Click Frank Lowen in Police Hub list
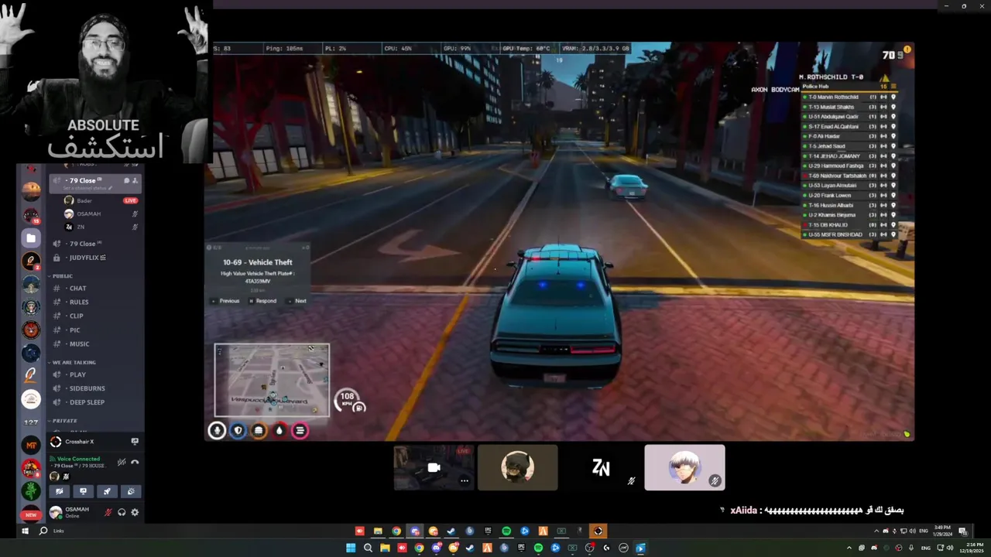The image size is (991, 557). 849,195
